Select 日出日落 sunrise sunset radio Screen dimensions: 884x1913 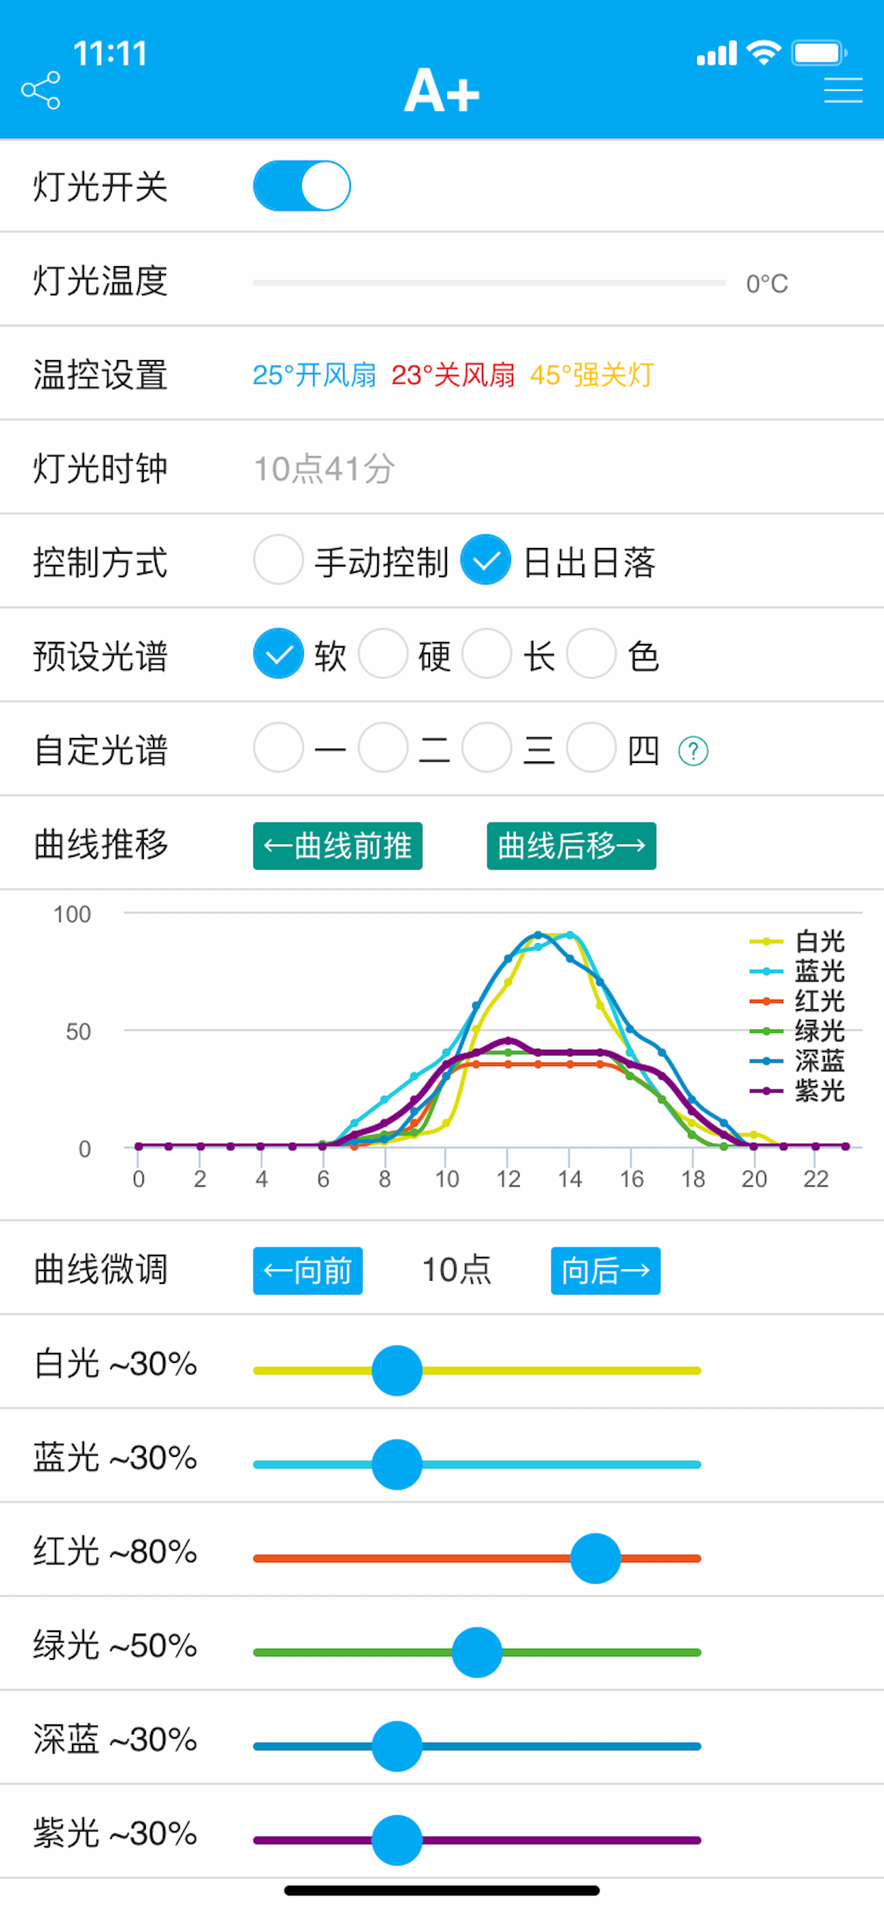click(485, 560)
